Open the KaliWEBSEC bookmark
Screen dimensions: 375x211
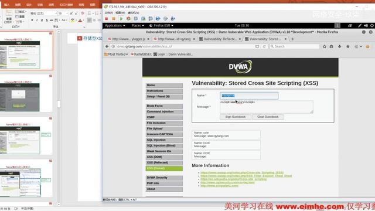tap(141, 55)
